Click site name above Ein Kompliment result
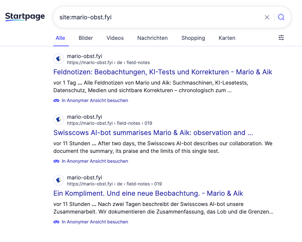 tap(84, 178)
